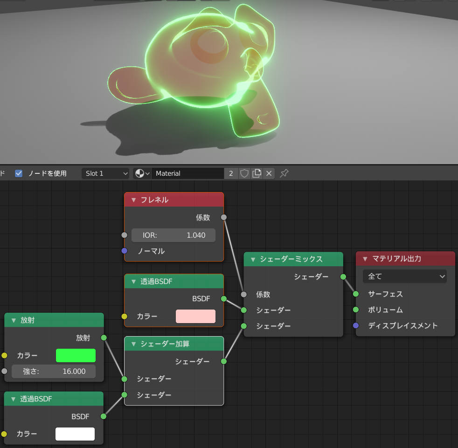Select the シェーダーミックス node title
Viewport: 458px width, 448px height.
pos(291,259)
